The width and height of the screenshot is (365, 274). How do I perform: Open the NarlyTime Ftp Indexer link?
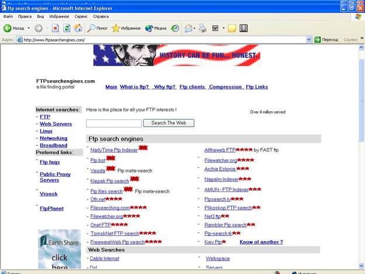[x=113, y=150]
